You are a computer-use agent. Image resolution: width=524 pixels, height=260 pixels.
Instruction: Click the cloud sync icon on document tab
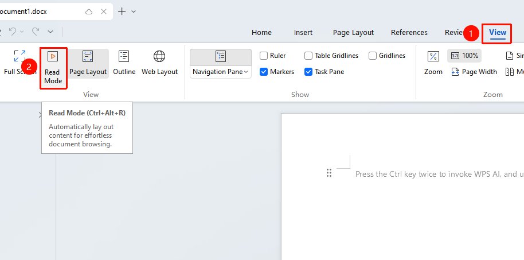89,11
